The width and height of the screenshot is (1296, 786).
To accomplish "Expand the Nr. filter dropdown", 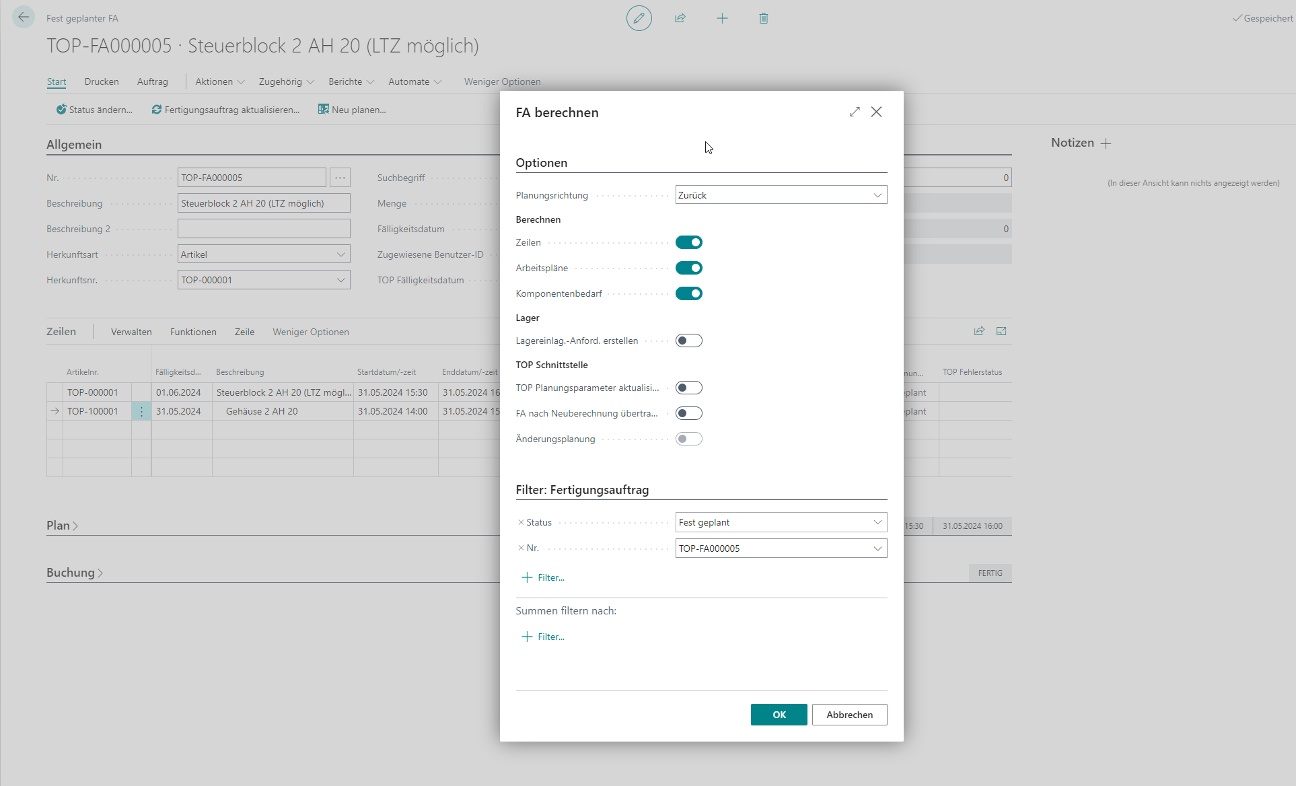I will click(877, 548).
